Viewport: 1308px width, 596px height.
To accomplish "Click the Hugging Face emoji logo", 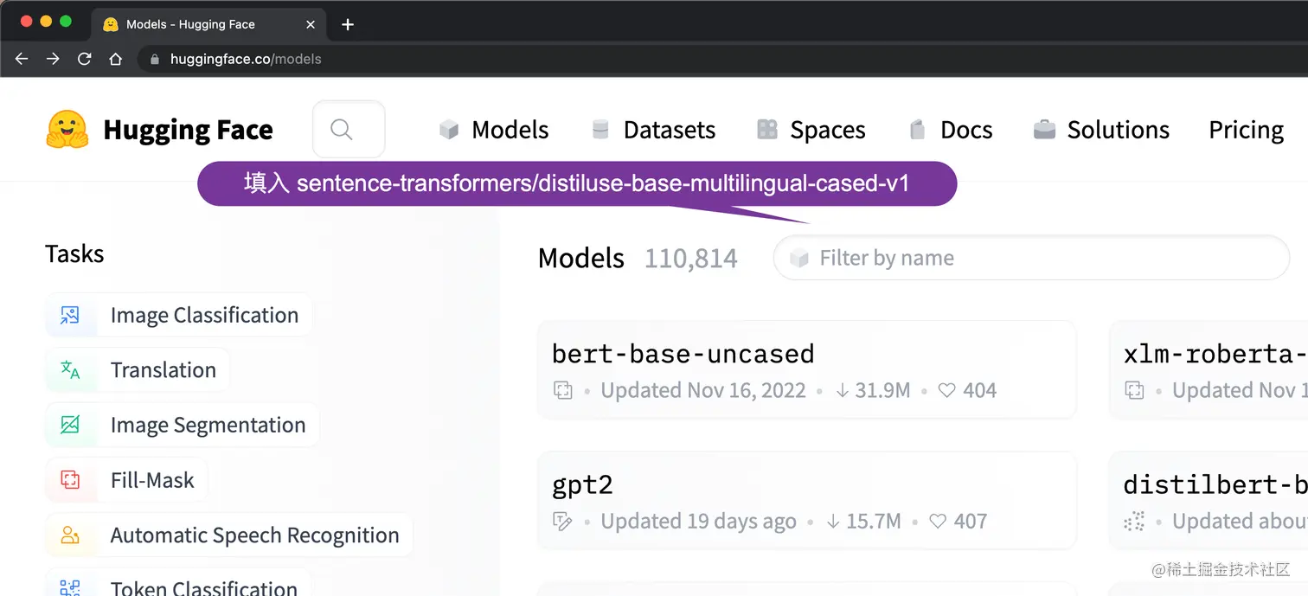I will pyautogui.click(x=67, y=130).
